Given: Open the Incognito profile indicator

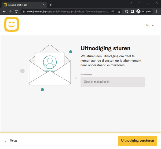Looking at the screenshot, I should [x=144, y=12].
